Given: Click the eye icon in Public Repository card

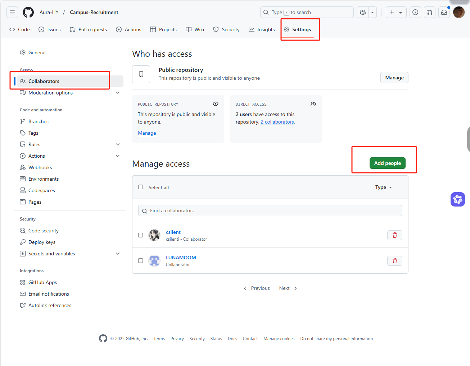Looking at the screenshot, I should point(216,104).
